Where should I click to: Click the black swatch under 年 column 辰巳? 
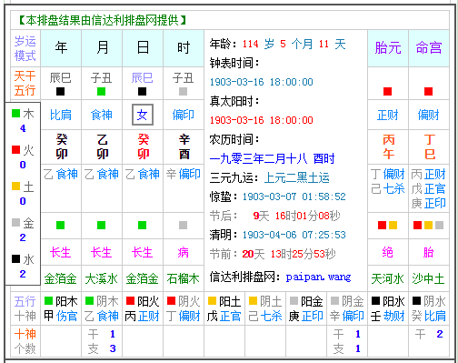pyautogui.click(x=60, y=91)
